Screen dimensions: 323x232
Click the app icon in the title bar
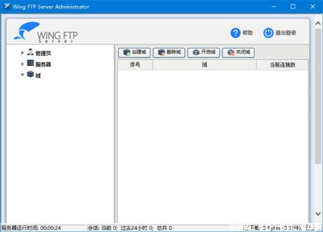tap(7, 7)
